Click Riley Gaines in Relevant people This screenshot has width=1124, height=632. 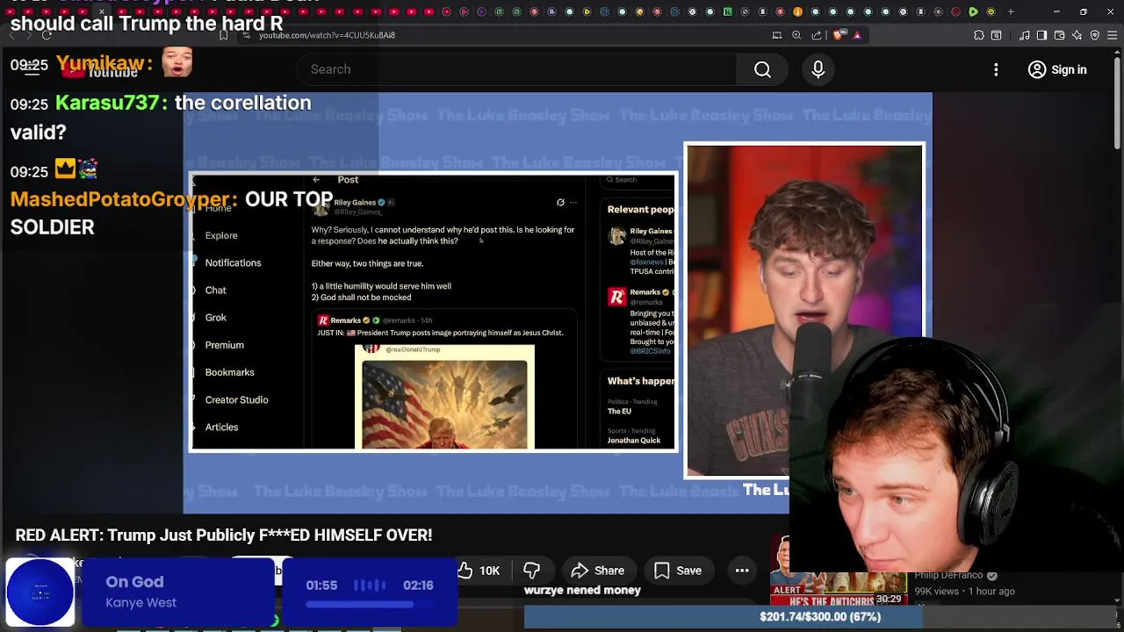coord(651,231)
